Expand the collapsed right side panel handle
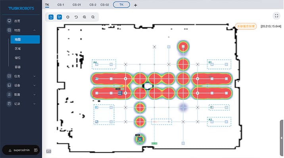 coord(282,137)
